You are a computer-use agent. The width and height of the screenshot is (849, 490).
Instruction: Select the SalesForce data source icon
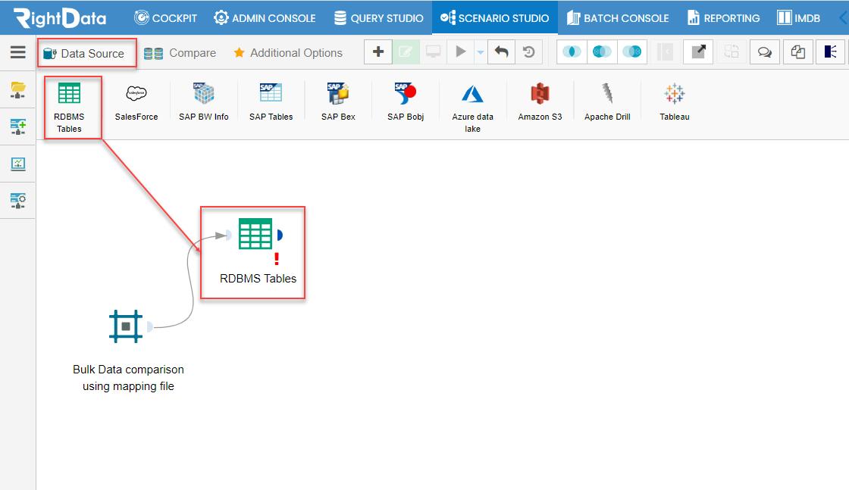pos(136,99)
